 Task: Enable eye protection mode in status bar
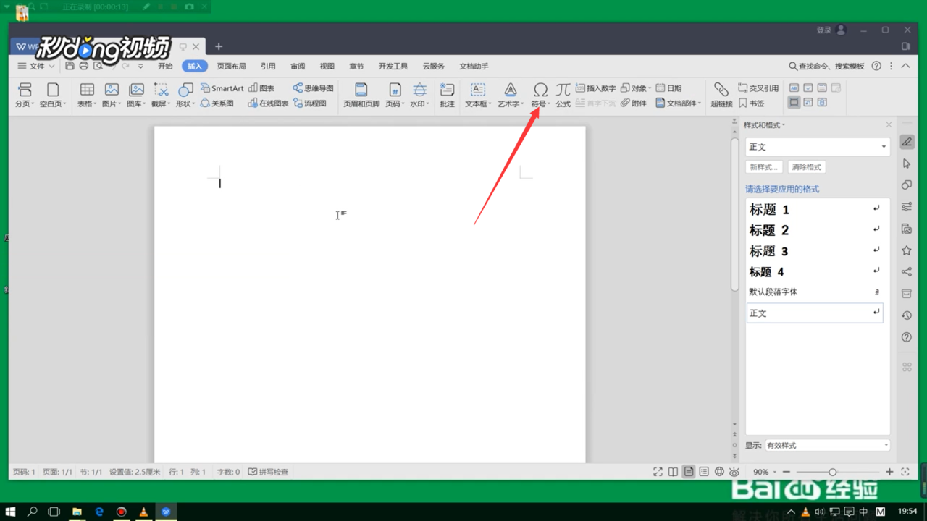point(734,472)
